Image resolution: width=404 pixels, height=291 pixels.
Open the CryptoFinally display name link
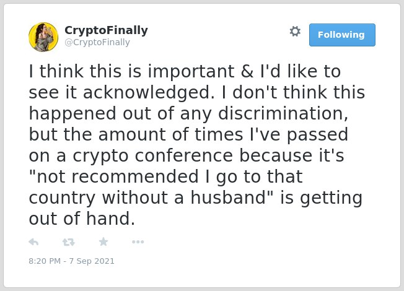point(106,30)
